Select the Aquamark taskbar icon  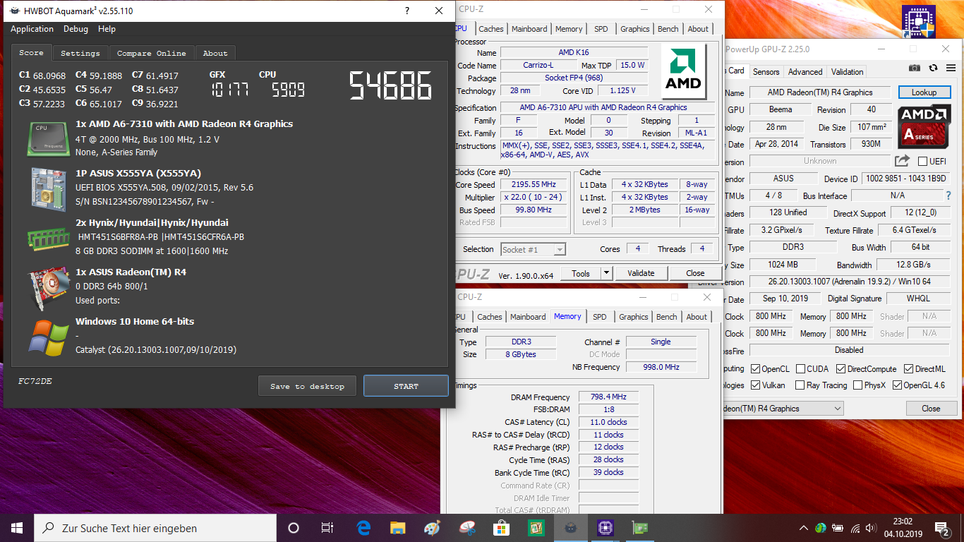[x=570, y=528]
